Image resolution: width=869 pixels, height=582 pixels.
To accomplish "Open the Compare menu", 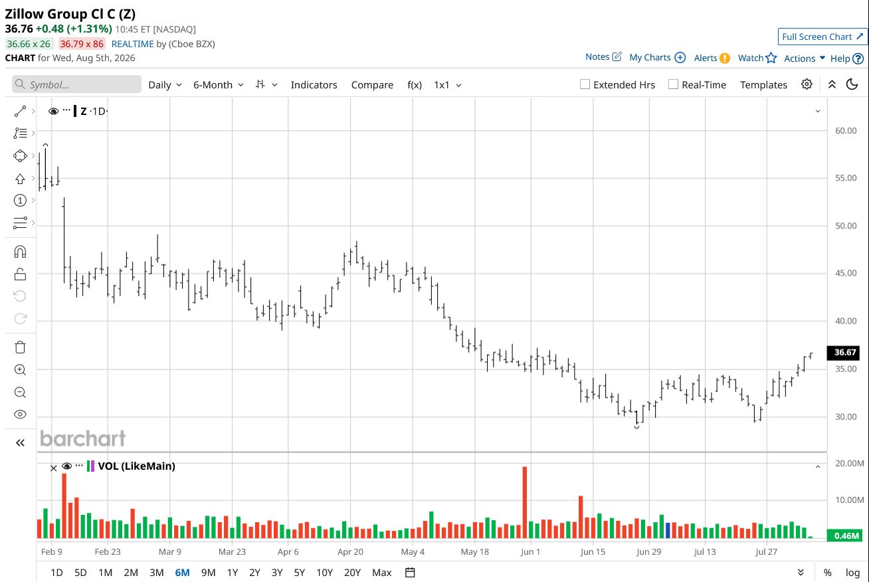I will click(x=372, y=84).
